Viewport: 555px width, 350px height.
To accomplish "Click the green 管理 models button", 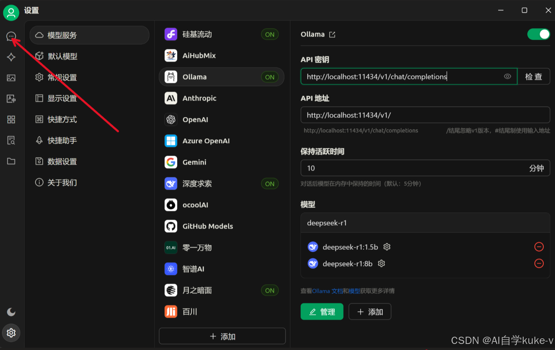I will tap(322, 311).
